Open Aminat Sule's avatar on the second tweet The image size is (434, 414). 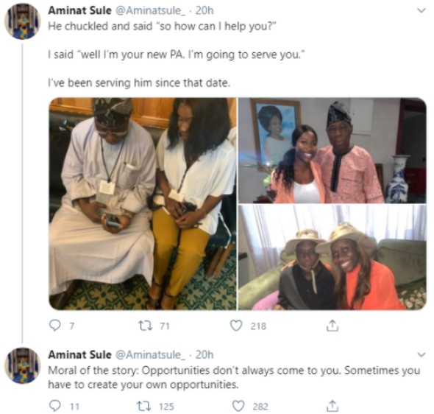(23, 365)
